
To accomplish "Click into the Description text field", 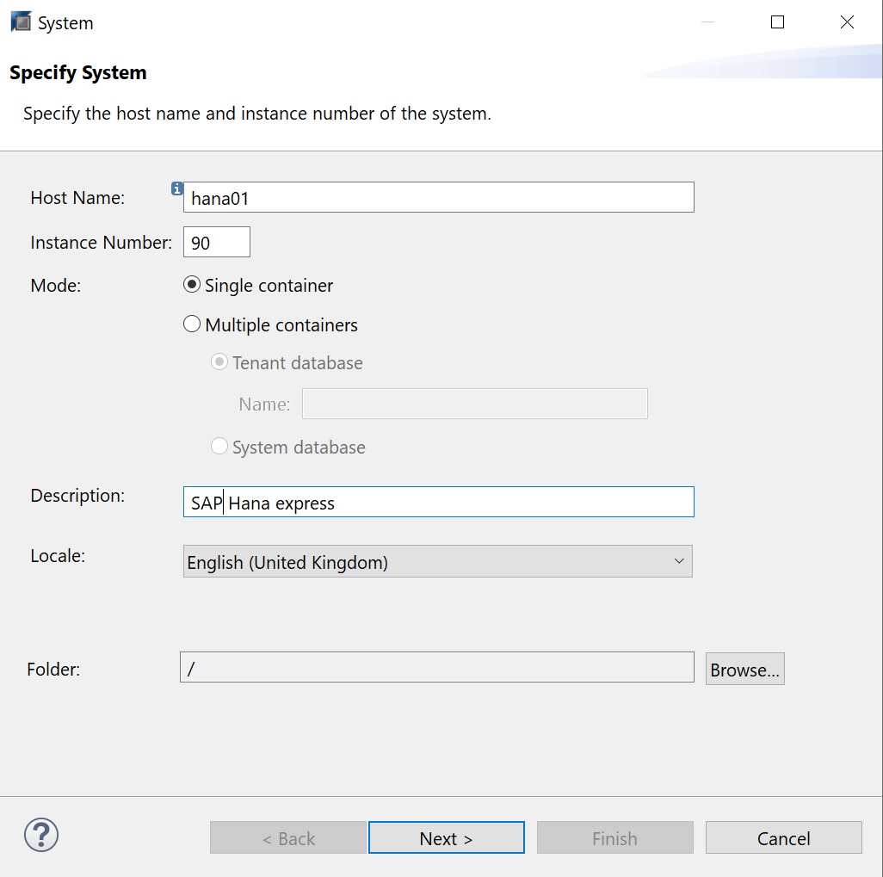I will (x=438, y=503).
